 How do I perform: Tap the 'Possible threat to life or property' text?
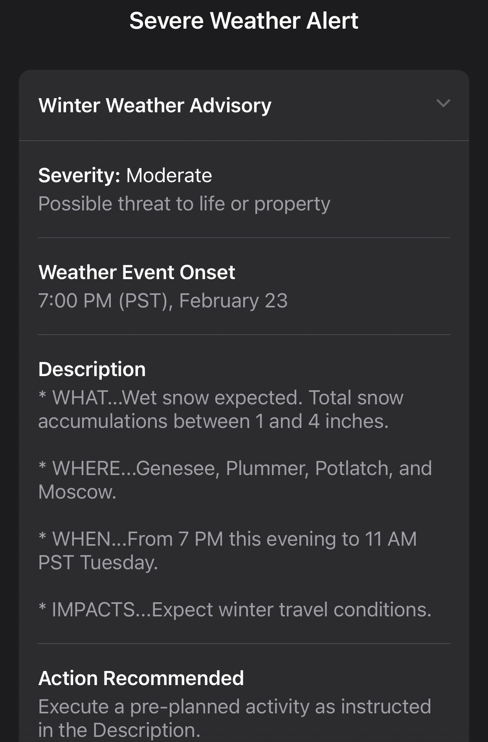[x=184, y=204]
